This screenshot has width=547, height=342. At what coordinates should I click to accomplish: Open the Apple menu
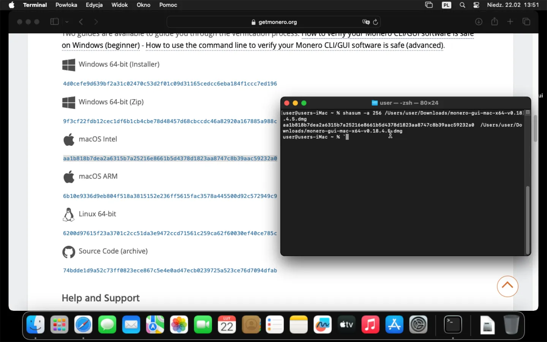(11, 5)
